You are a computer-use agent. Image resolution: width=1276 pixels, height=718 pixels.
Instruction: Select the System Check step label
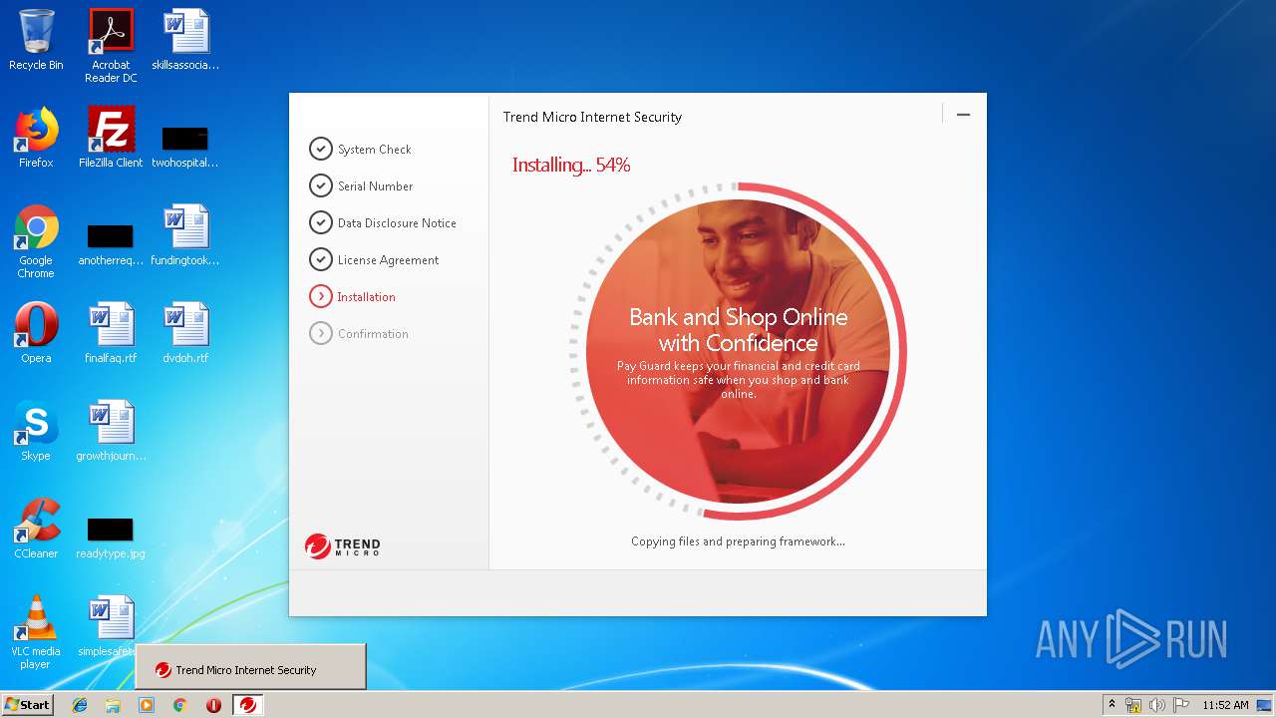click(x=375, y=150)
